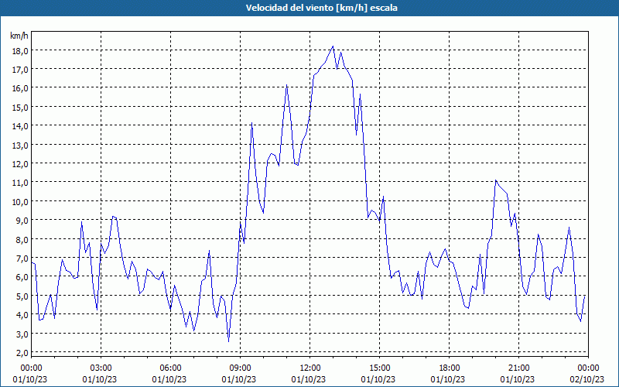Click the 'km/h' unit label on the vertical axis

pos(19,36)
